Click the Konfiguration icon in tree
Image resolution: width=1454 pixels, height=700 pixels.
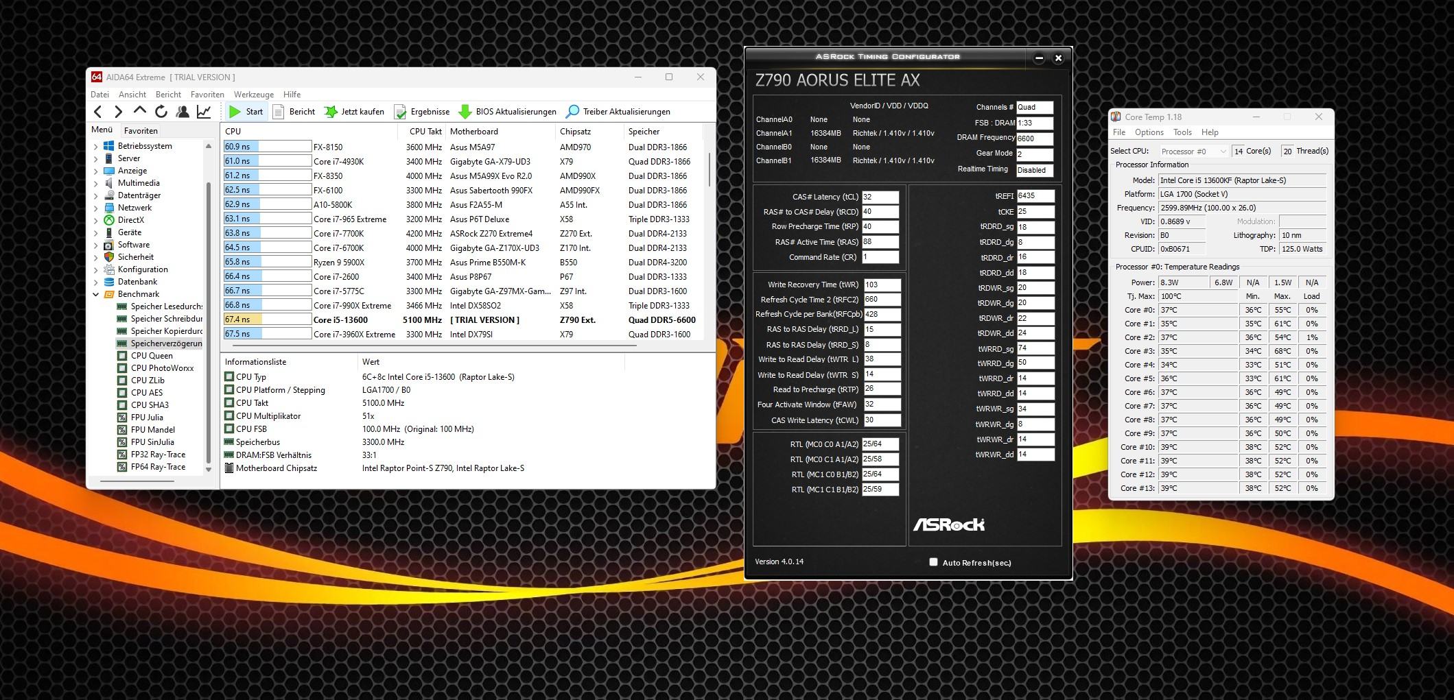point(108,269)
